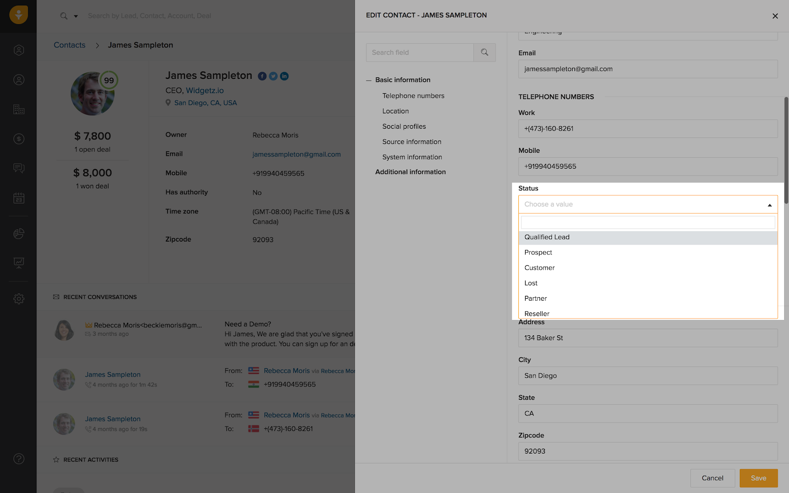Open the Deals dollar icon in sidebar
The image size is (789, 493).
pos(19,139)
